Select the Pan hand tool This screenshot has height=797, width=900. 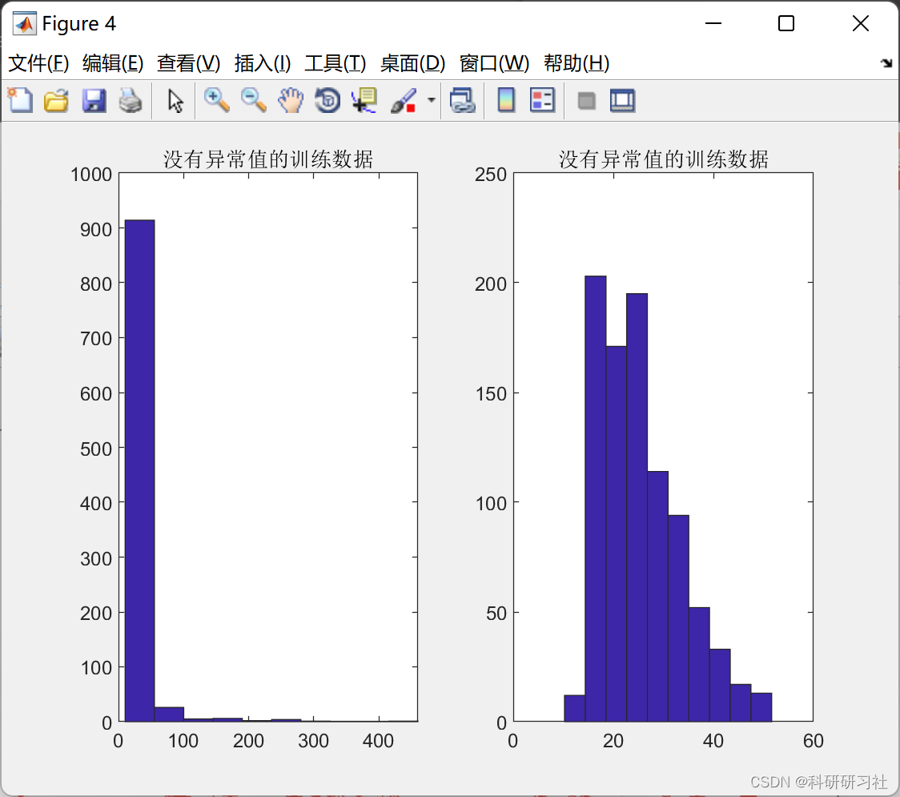[x=291, y=100]
